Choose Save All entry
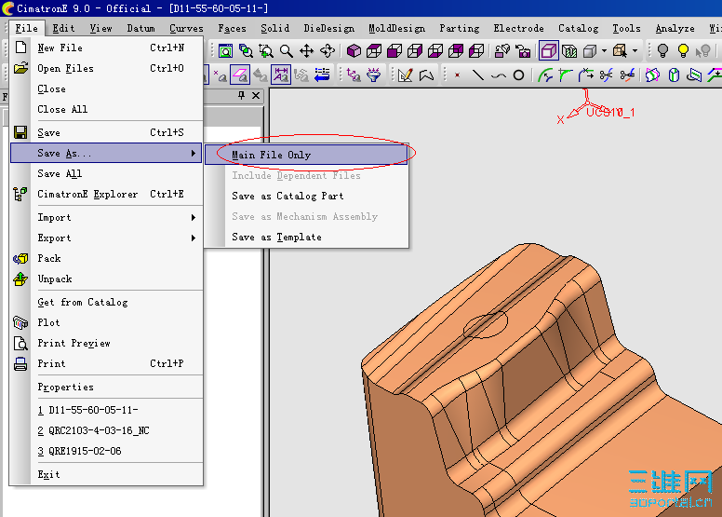 [x=106, y=173]
